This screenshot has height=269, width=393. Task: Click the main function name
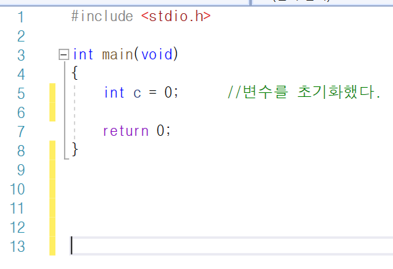click(x=117, y=55)
